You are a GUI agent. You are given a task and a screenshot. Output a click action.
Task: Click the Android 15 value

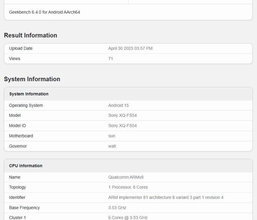[x=119, y=106]
